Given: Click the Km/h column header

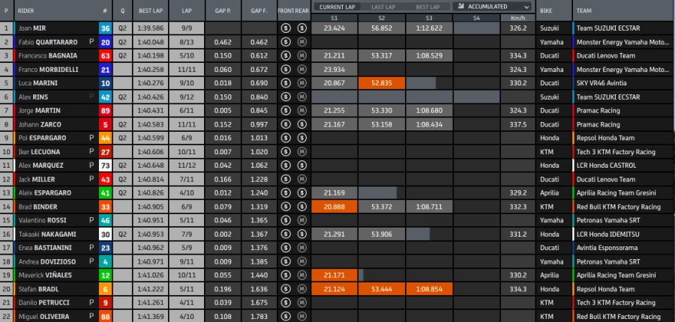Looking at the screenshot, I should [517, 16].
